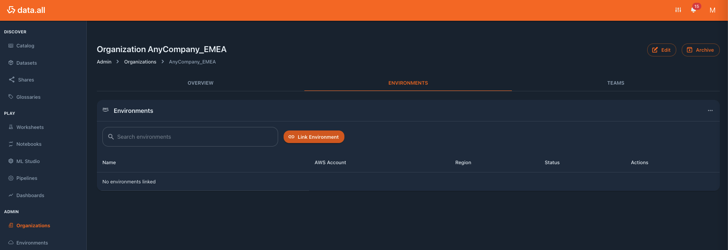This screenshot has height=250, width=728.
Task: Click the Notebooks icon in sidebar
Action: [11, 144]
